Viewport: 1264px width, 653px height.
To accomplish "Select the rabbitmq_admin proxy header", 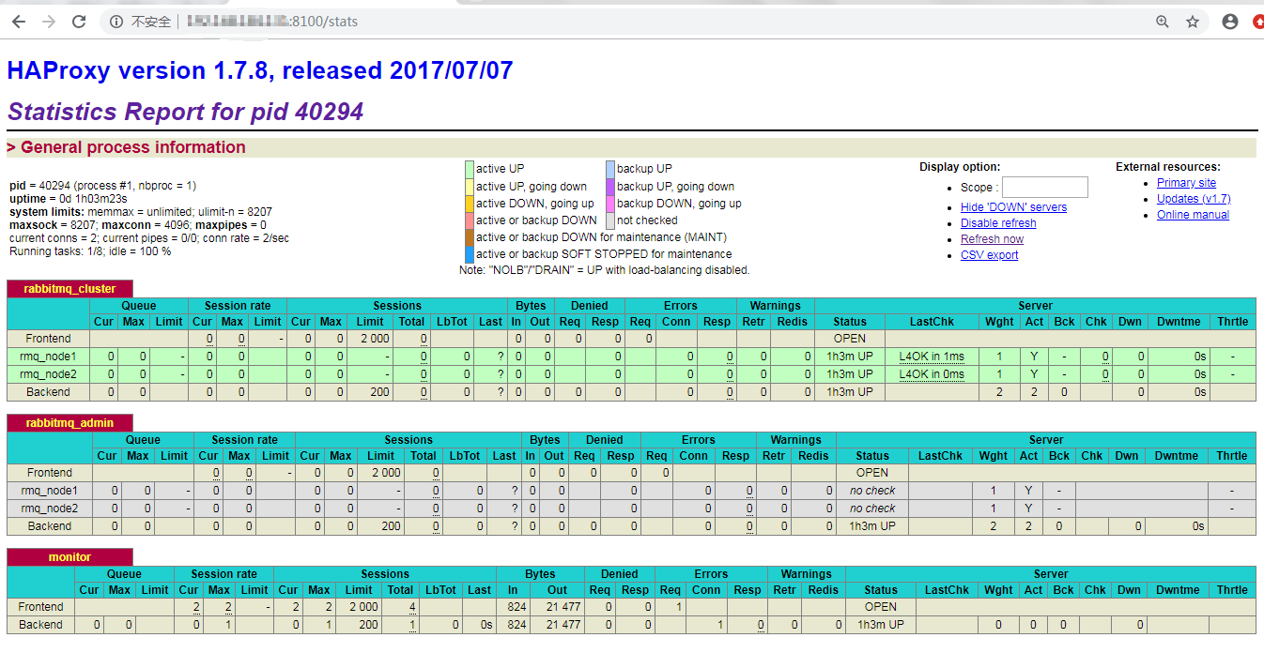I will pyautogui.click(x=70, y=423).
